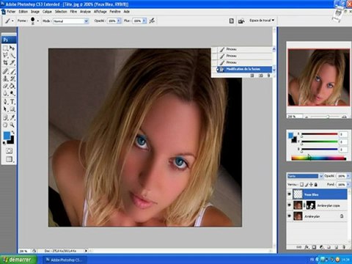This screenshot has width=352, height=264.
Task: Hide the Arrière-plan copie layer
Action: tap(290, 205)
